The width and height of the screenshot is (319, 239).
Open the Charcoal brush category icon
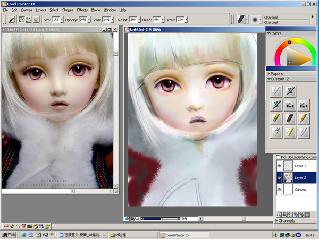[x=241, y=20]
